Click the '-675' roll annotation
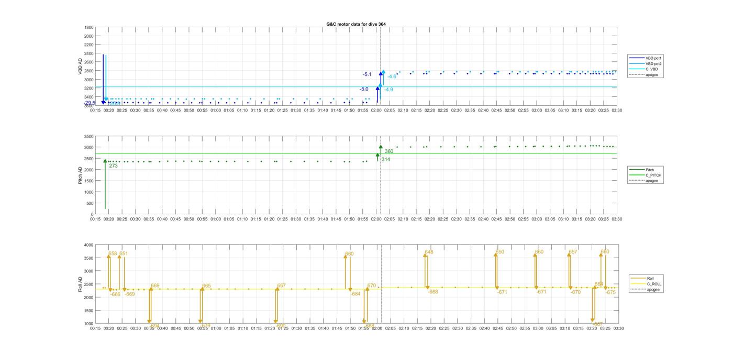Screen dimensions: 733x363 pyautogui.click(x=610, y=293)
